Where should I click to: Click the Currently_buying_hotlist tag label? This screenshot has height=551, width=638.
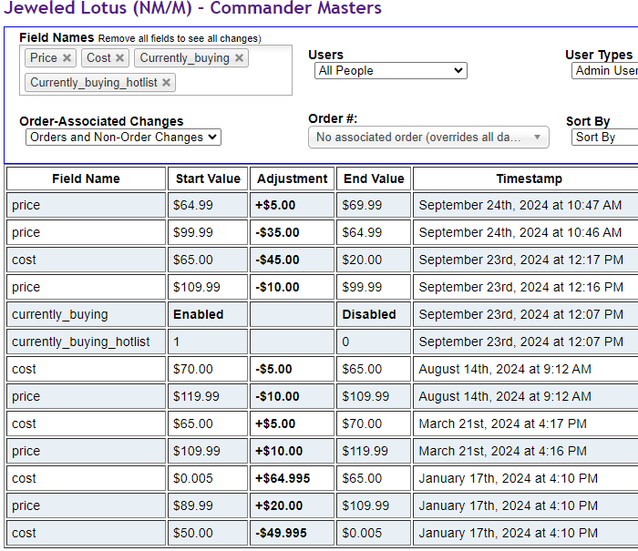click(94, 83)
